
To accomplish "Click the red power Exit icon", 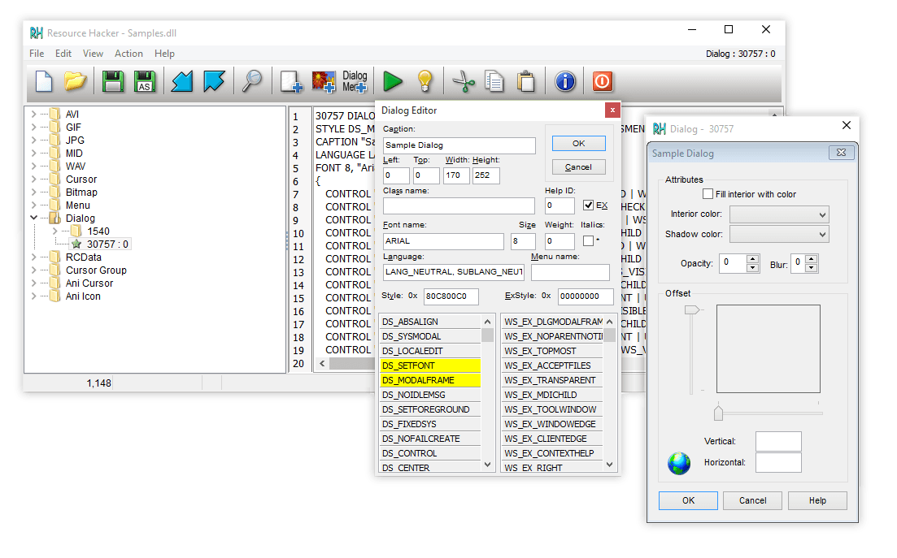I will 603,82.
